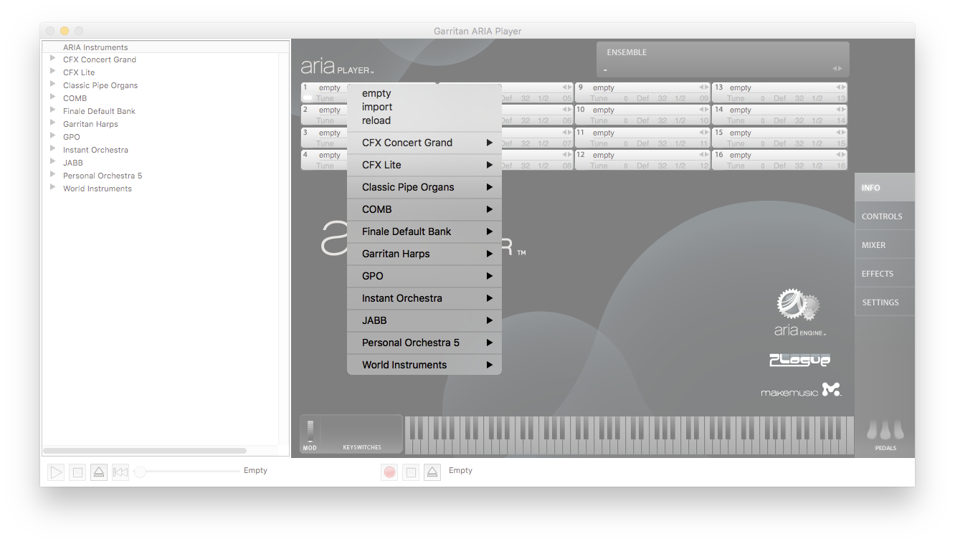Expand CFX Lite in instrument tree
This screenshot has height=544, width=955.
(x=53, y=72)
